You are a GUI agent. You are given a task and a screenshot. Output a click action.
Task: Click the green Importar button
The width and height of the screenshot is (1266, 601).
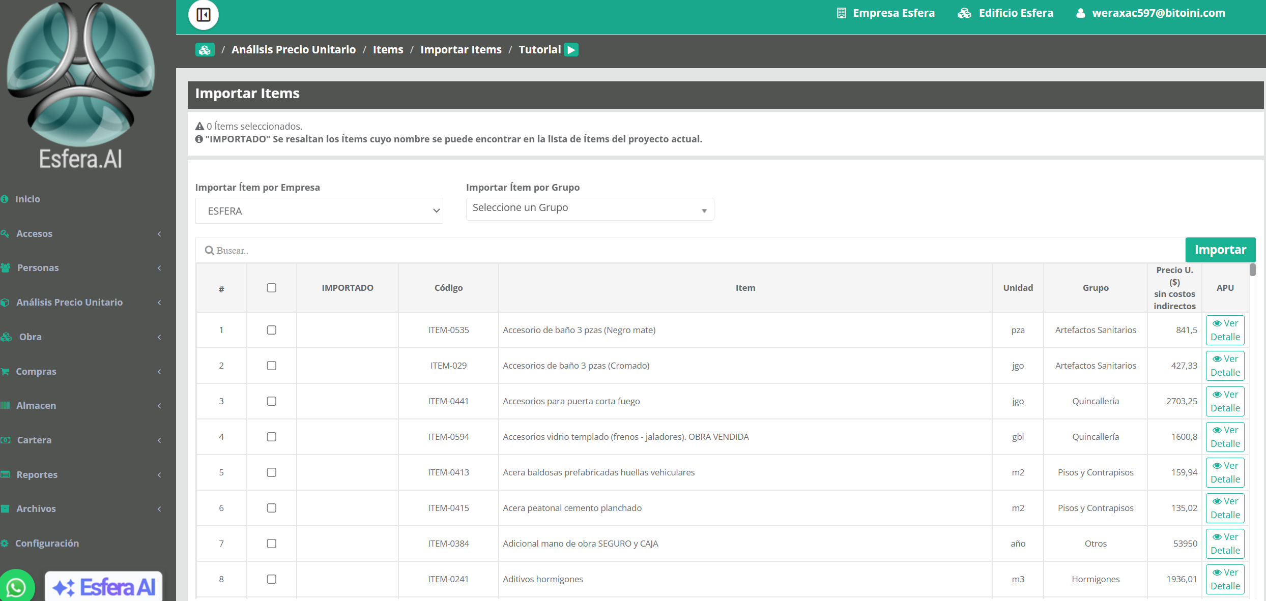1220,250
